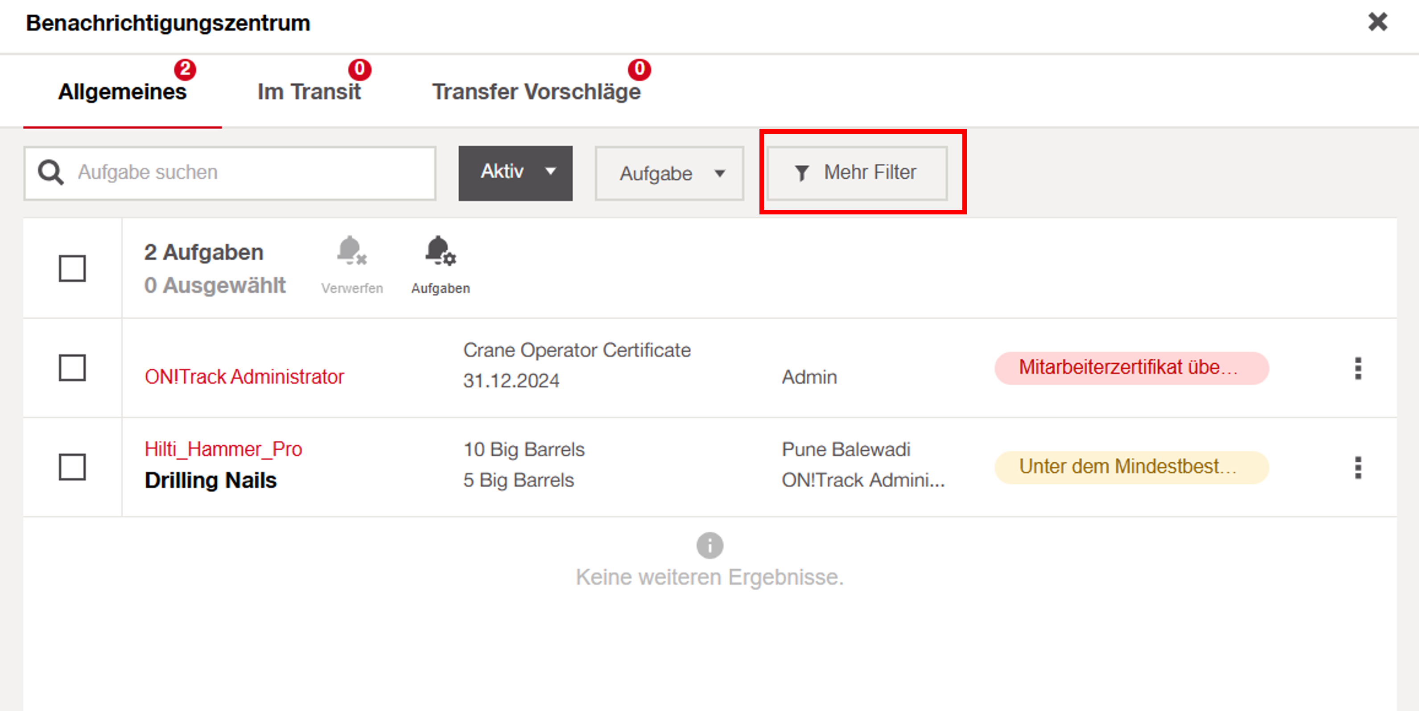1419x711 pixels.
Task: Toggle the select-all Aufgaben checkbox
Action: point(72,268)
